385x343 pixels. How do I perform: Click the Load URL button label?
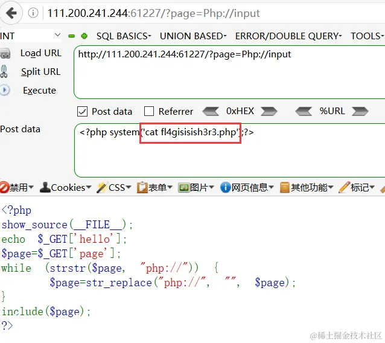41,53
